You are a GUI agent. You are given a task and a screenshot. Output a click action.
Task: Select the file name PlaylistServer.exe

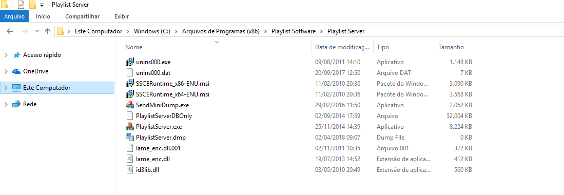coord(159,127)
